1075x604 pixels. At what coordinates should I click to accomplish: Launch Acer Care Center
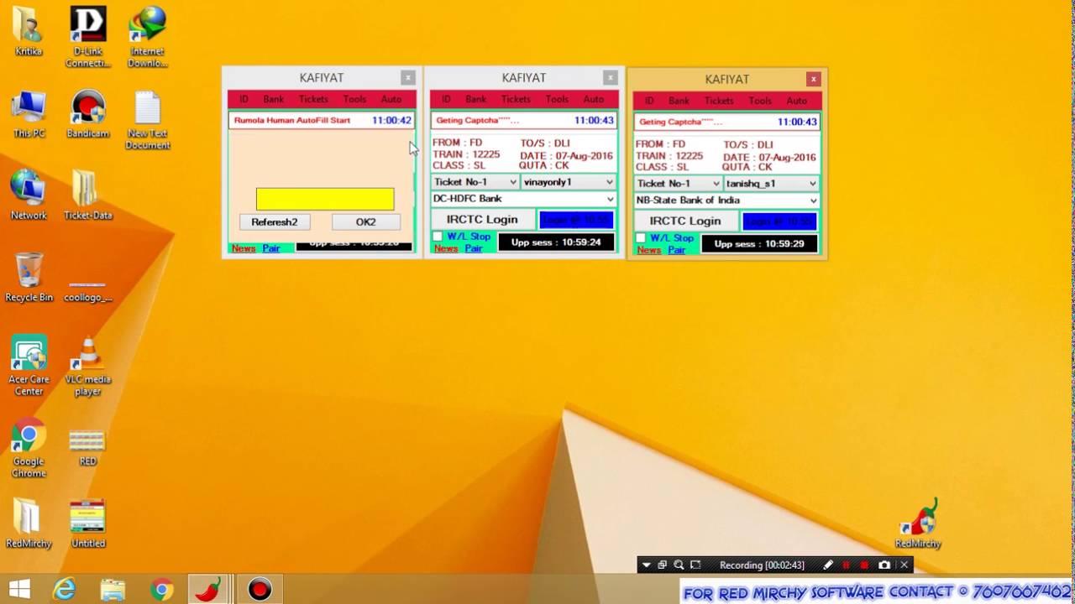tap(29, 366)
